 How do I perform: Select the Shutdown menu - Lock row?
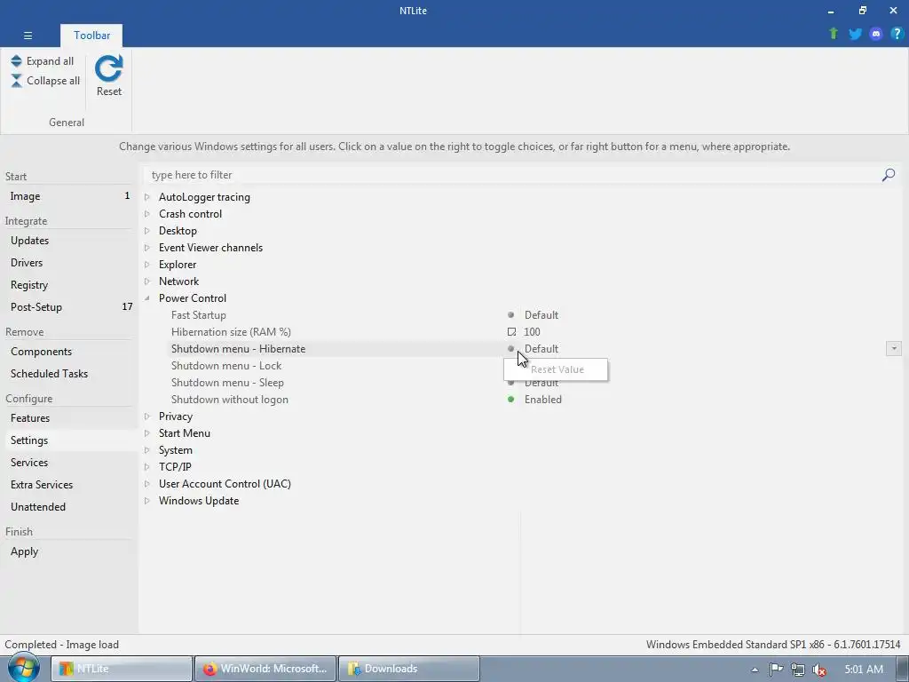226,365
